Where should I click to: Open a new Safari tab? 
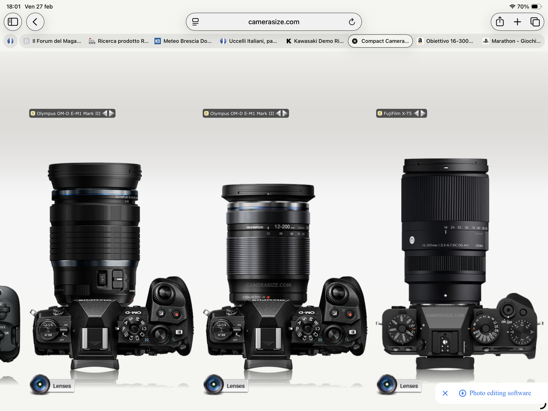coord(517,22)
